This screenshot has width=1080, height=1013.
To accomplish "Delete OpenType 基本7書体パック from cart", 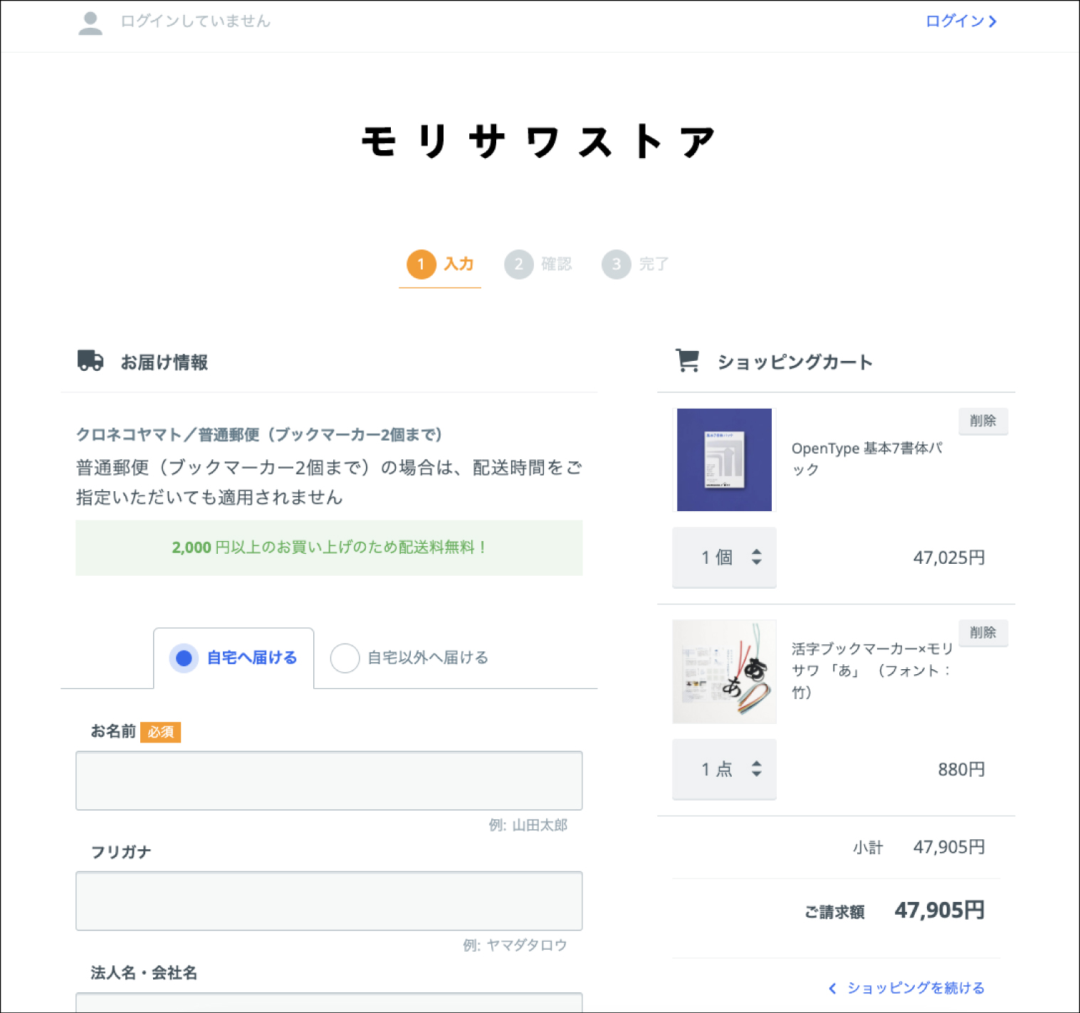I will [983, 421].
